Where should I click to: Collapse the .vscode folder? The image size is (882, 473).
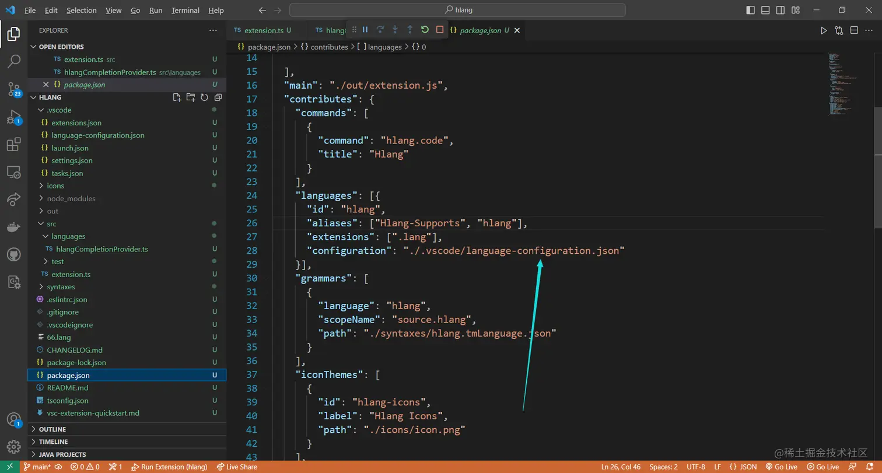pos(127,110)
